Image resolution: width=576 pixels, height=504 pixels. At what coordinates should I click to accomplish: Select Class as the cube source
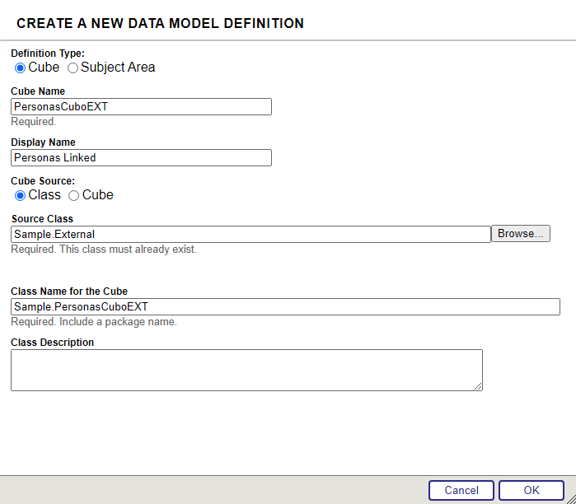(x=21, y=195)
